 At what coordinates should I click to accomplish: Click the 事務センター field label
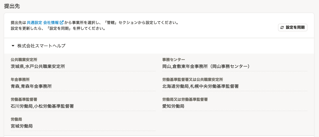click(x=173, y=60)
